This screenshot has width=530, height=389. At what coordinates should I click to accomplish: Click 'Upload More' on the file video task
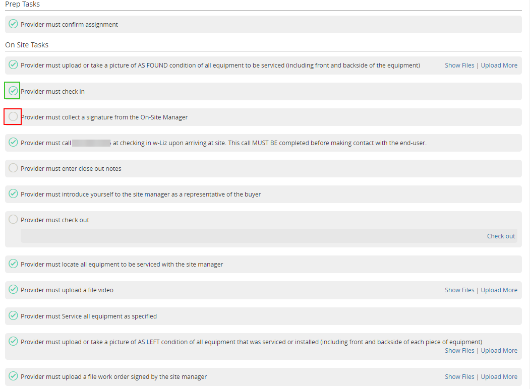[x=499, y=290]
